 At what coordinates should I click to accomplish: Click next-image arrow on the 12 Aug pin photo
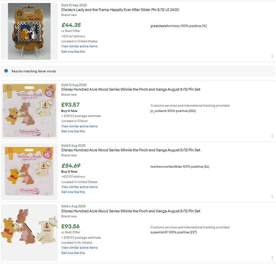55,110
